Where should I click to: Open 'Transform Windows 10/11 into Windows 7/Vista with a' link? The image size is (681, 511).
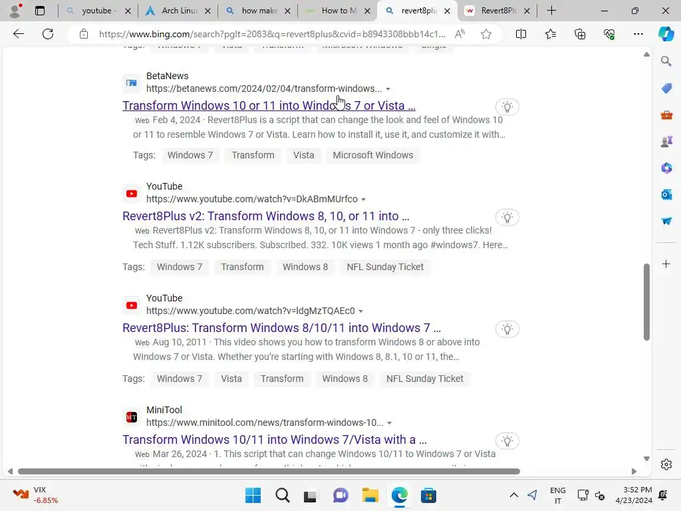[x=275, y=439]
